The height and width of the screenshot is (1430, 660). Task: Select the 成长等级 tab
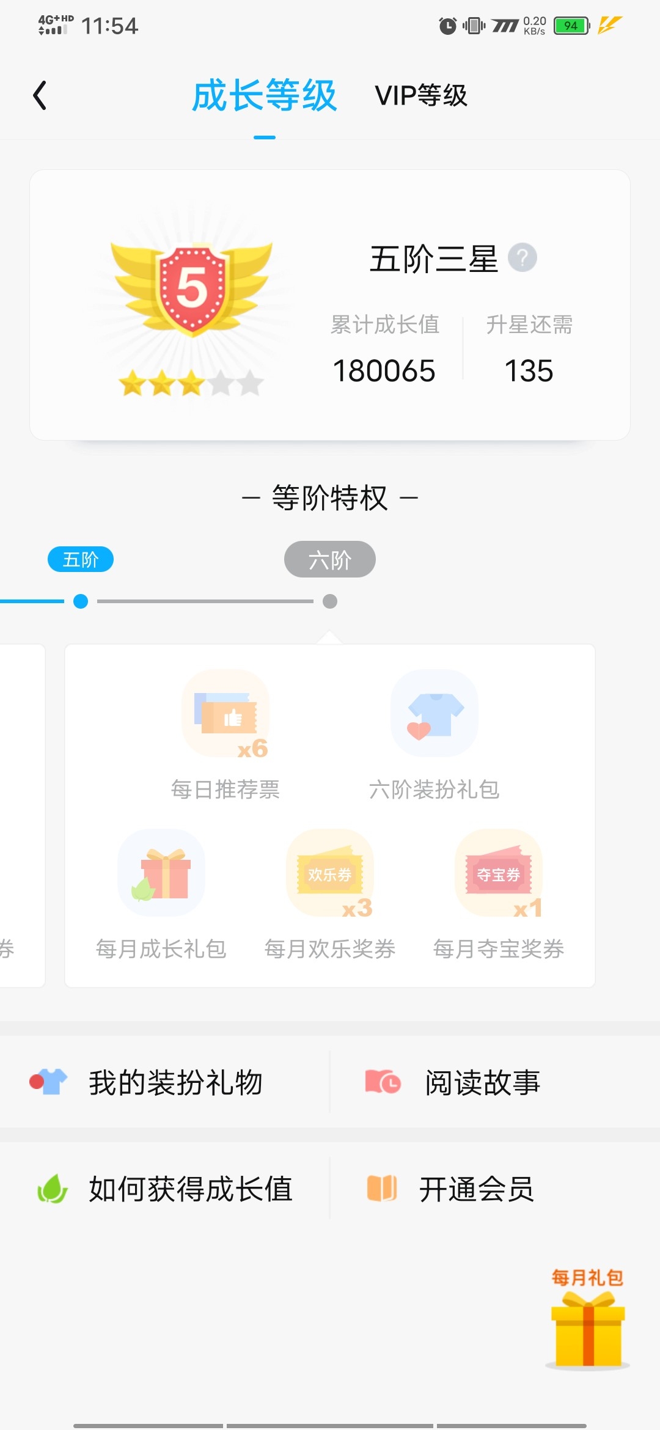pyautogui.click(x=264, y=95)
